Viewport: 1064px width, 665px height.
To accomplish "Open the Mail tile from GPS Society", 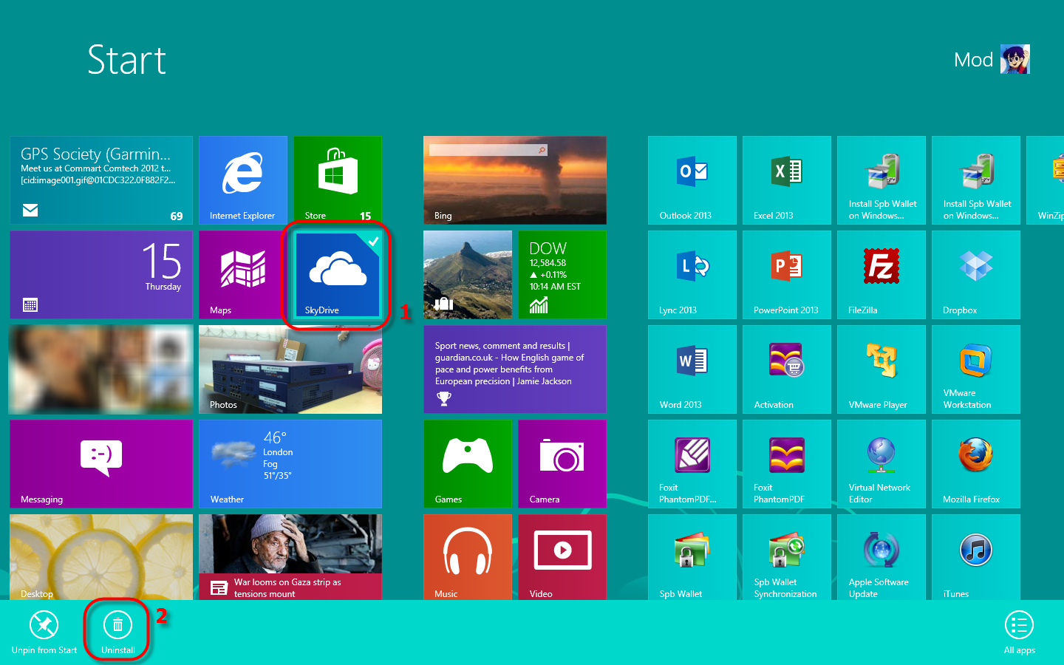I will tap(101, 180).
